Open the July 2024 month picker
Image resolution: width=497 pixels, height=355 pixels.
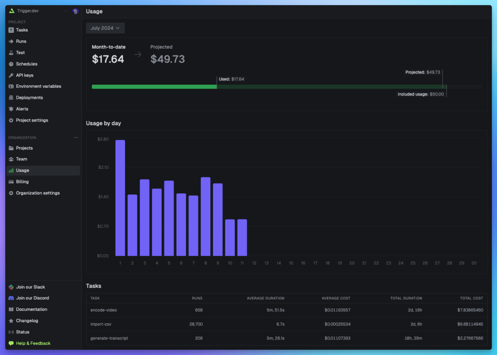click(105, 28)
